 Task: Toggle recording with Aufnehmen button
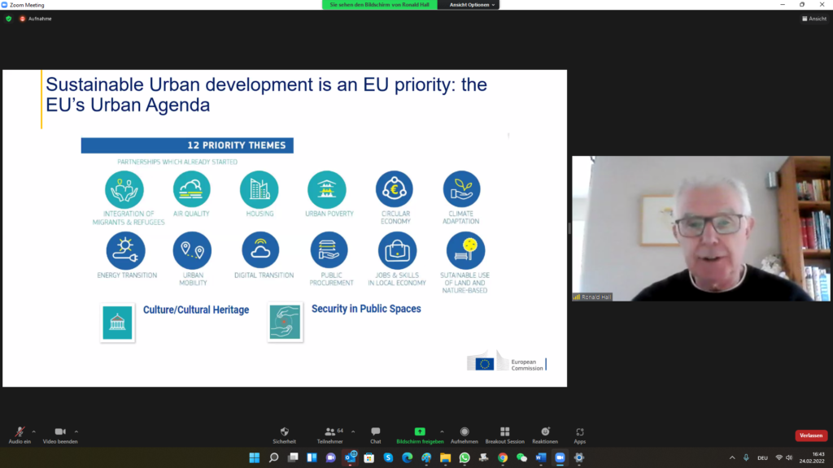click(x=464, y=434)
